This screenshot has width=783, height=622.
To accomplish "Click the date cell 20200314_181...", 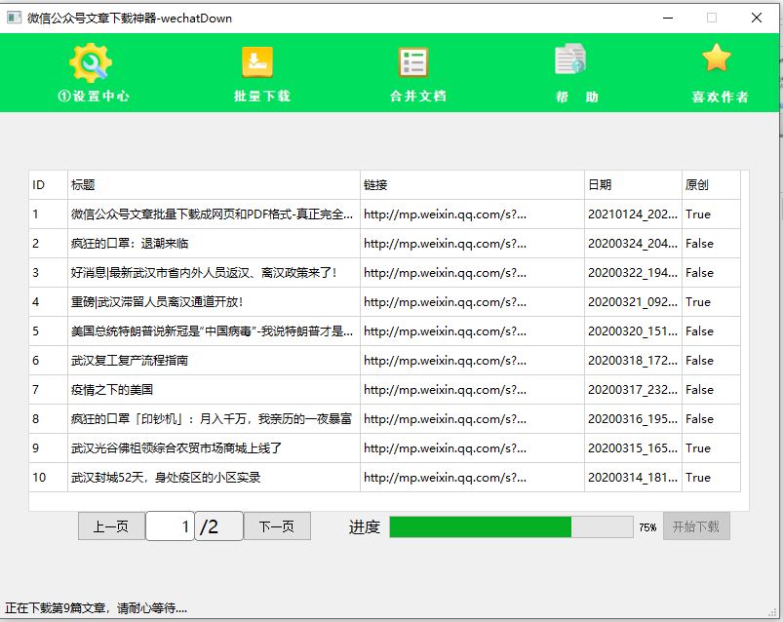I will (x=633, y=478).
